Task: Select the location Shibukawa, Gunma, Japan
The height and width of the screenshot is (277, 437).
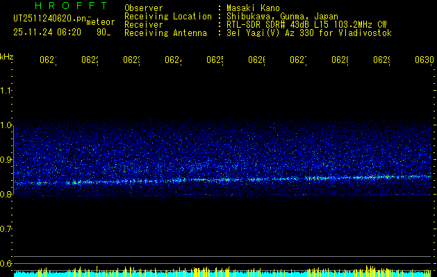Action: point(282,17)
